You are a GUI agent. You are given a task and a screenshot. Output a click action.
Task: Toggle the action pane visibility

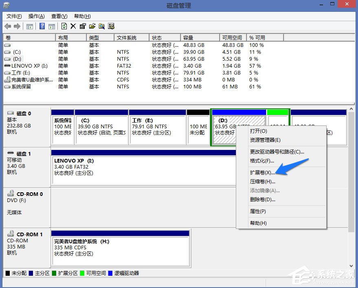52,26
